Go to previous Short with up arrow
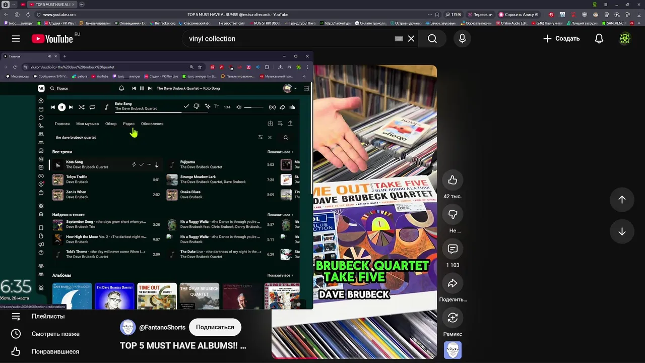645x363 pixels. click(622, 200)
